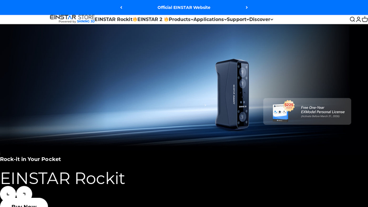Show previous announcement in blue bar

coord(121,7)
